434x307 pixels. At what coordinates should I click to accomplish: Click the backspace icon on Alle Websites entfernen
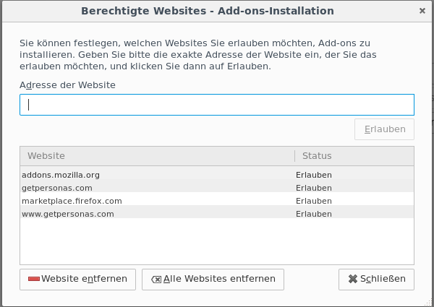click(x=156, y=279)
